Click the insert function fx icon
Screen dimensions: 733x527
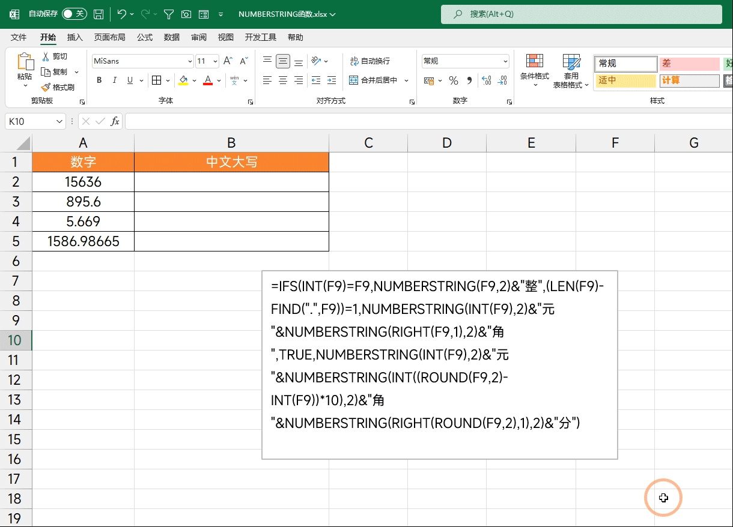click(x=115, y=121)
